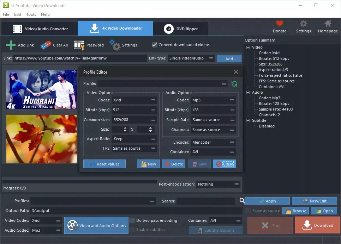
Task: Click the Reset Values button
Action: pyautogui.click(x=104, y=164)
